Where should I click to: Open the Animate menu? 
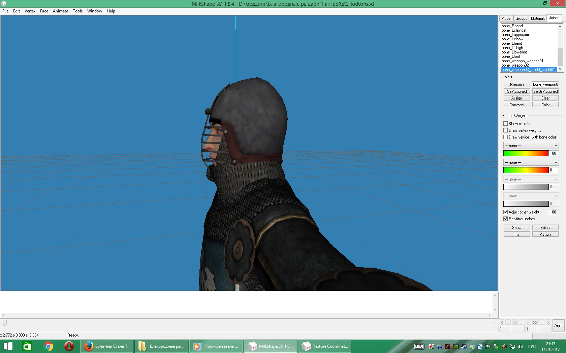61,11
